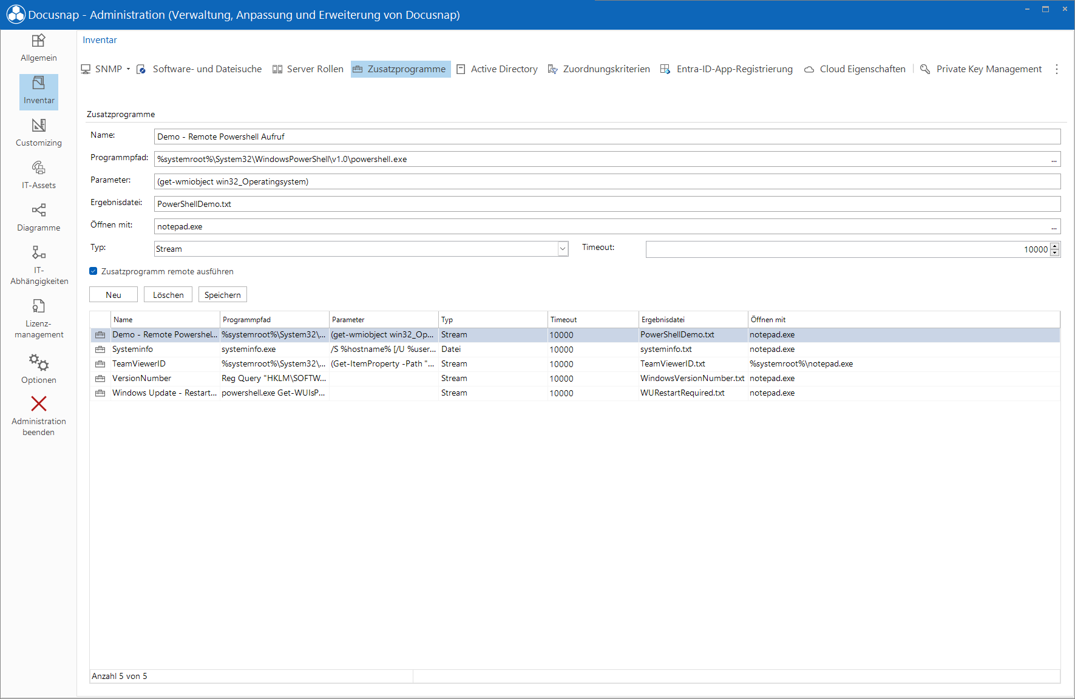Viewport: 1075px width, 699px height.
Task: Click the red X Administration beenden
Action: 39,404
